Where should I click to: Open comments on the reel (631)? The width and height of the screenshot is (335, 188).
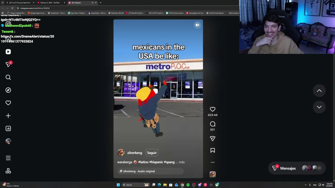click(x=213, y=124)
